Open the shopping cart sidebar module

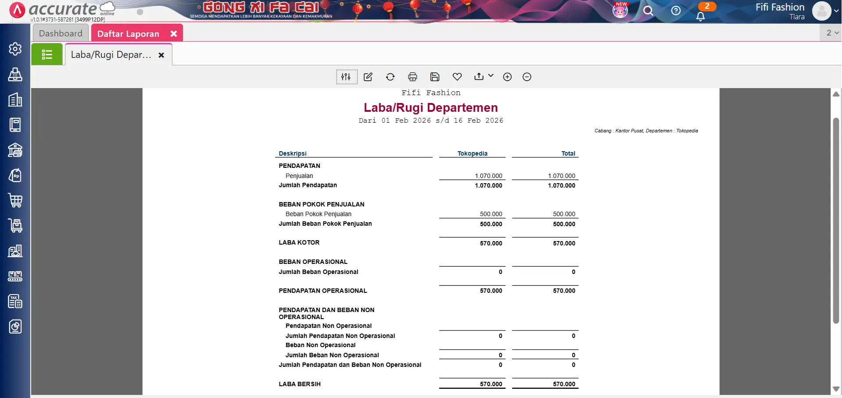[15, 200]
